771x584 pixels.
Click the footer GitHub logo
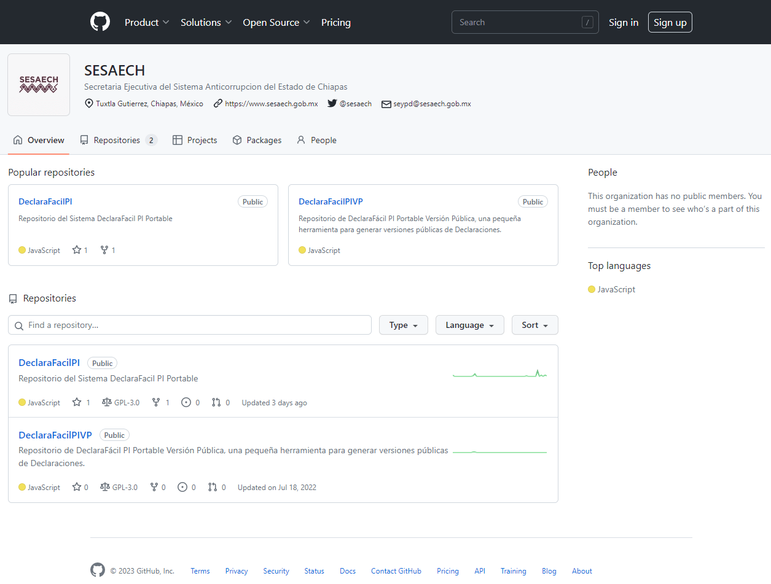point(98,570)
